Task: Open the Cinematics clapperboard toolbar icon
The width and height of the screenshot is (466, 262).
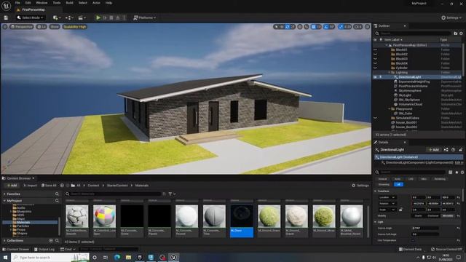Action: (x=82, y=17)
